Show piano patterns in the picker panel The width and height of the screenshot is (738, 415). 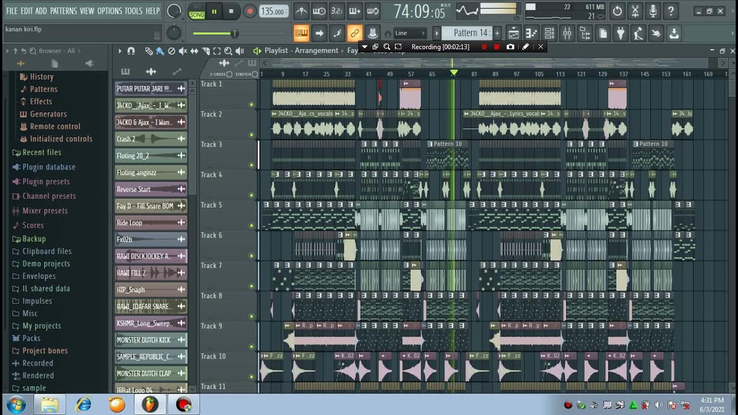[125, 71]
